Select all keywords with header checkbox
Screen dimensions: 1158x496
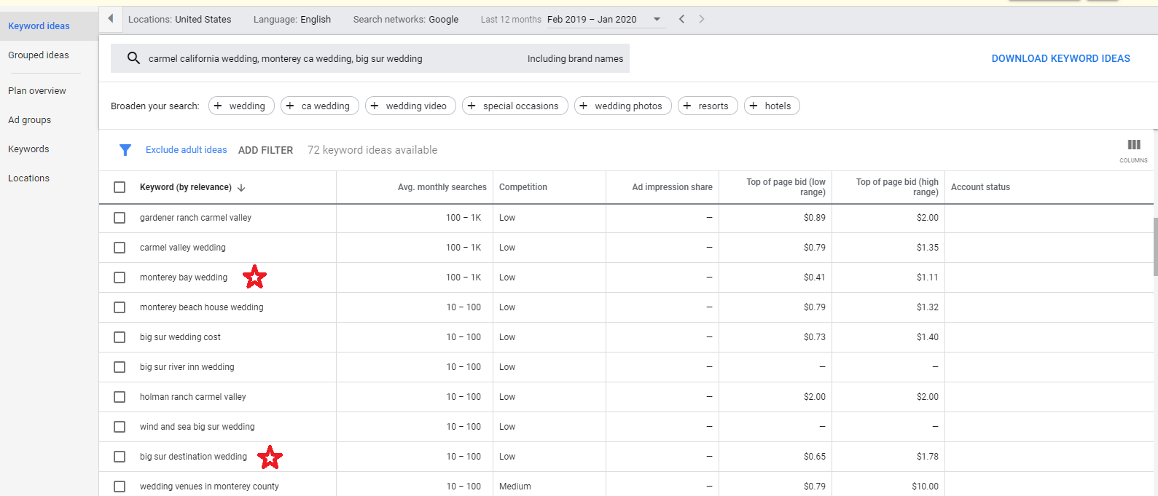click(x=120, y=187)
